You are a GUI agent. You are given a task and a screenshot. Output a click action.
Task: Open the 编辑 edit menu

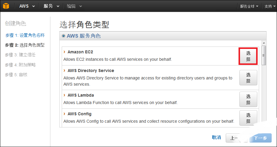[x=74, y=6]
